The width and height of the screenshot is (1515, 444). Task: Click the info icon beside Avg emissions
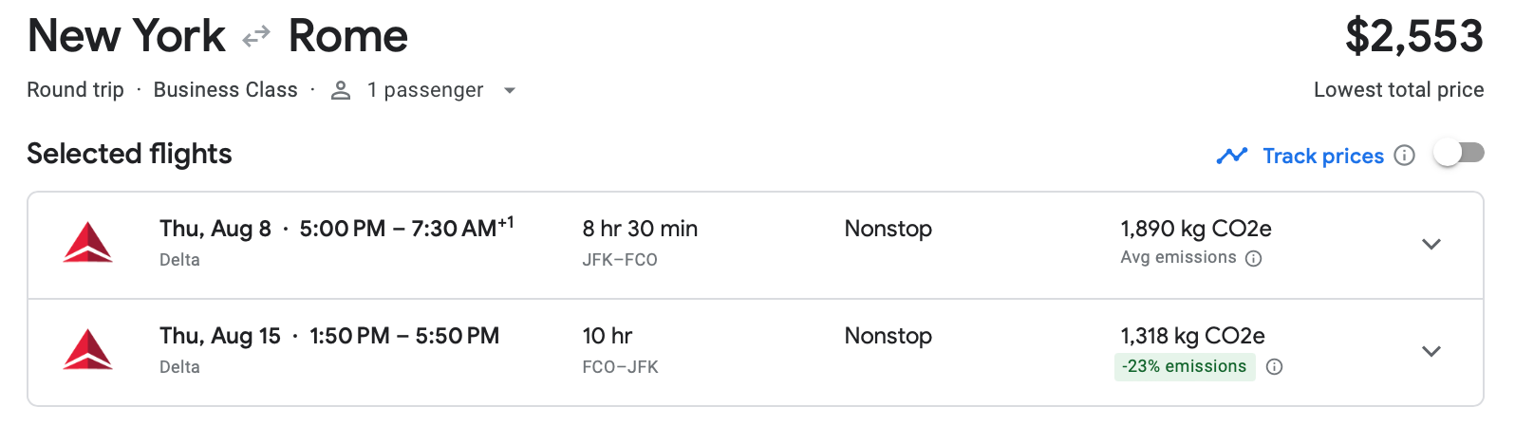(x=1253, y=258)
